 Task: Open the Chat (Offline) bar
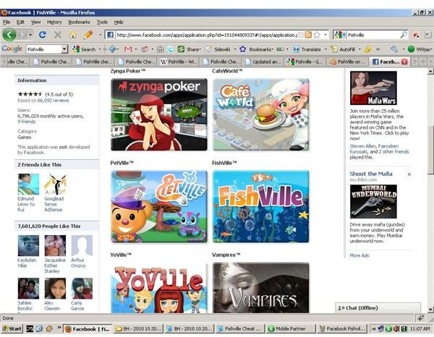pos(378,307)
